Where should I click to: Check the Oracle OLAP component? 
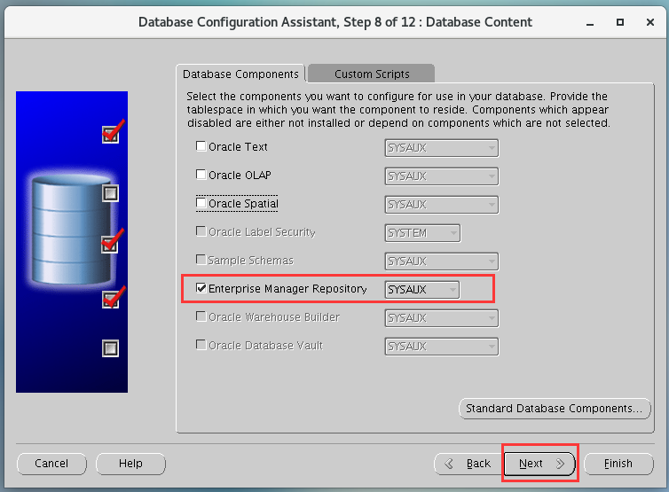(201, 175)
